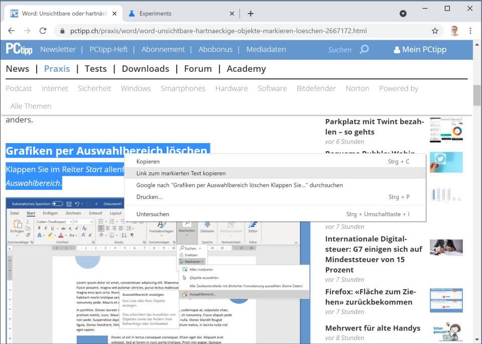Viewport: 482px width, 344px height.
Task: Select the Podcast topic
Action: 19,88
